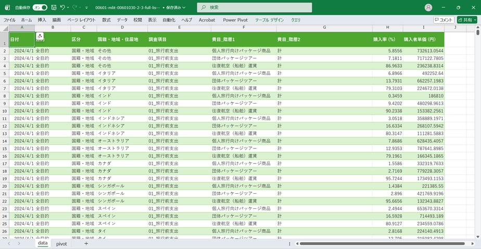The width and height of the screenshot is (481, 249).
Task: Click in the 検索 search box
Action: [254, 8]
